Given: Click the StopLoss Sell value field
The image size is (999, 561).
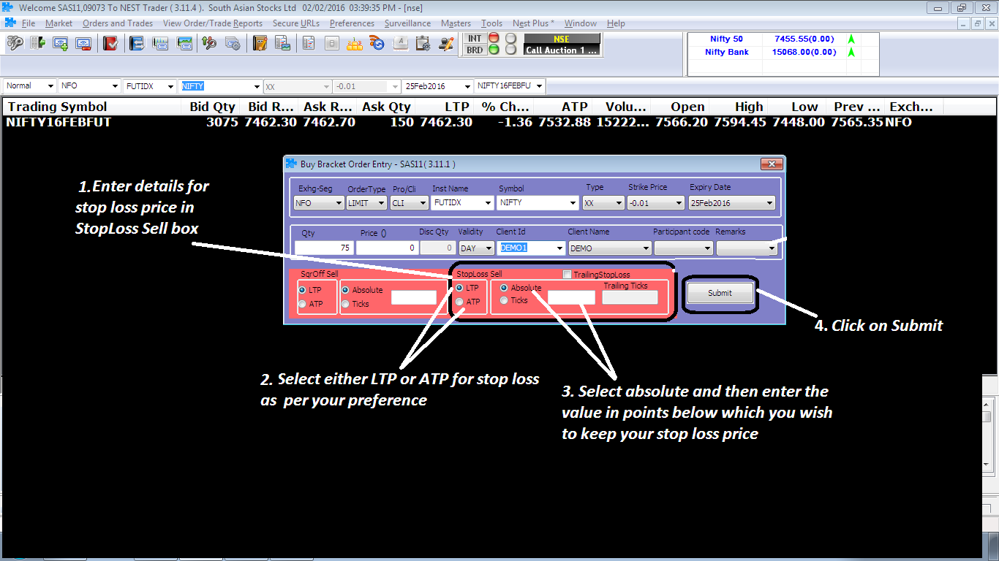Looking at the screenshot, I should (x=571, y=297).
